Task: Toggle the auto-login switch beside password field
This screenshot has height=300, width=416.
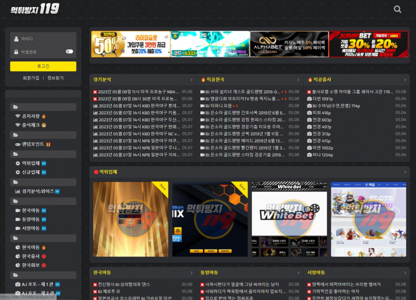Action: (69, 51)
